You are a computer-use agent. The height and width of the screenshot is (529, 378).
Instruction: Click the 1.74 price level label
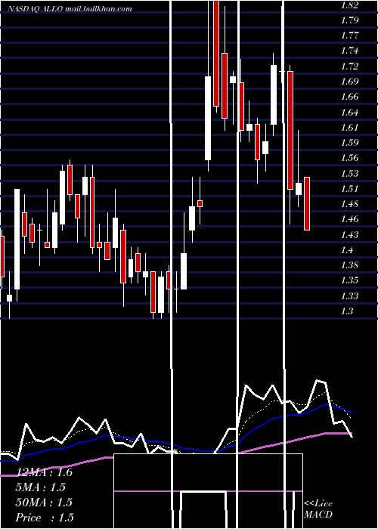(x=349, y=51)
